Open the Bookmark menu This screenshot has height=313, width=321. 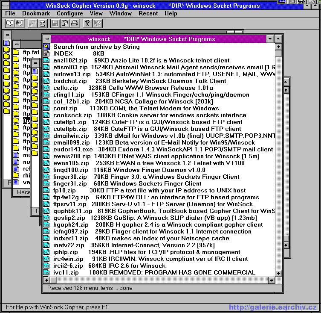click(x=36, y=14)
